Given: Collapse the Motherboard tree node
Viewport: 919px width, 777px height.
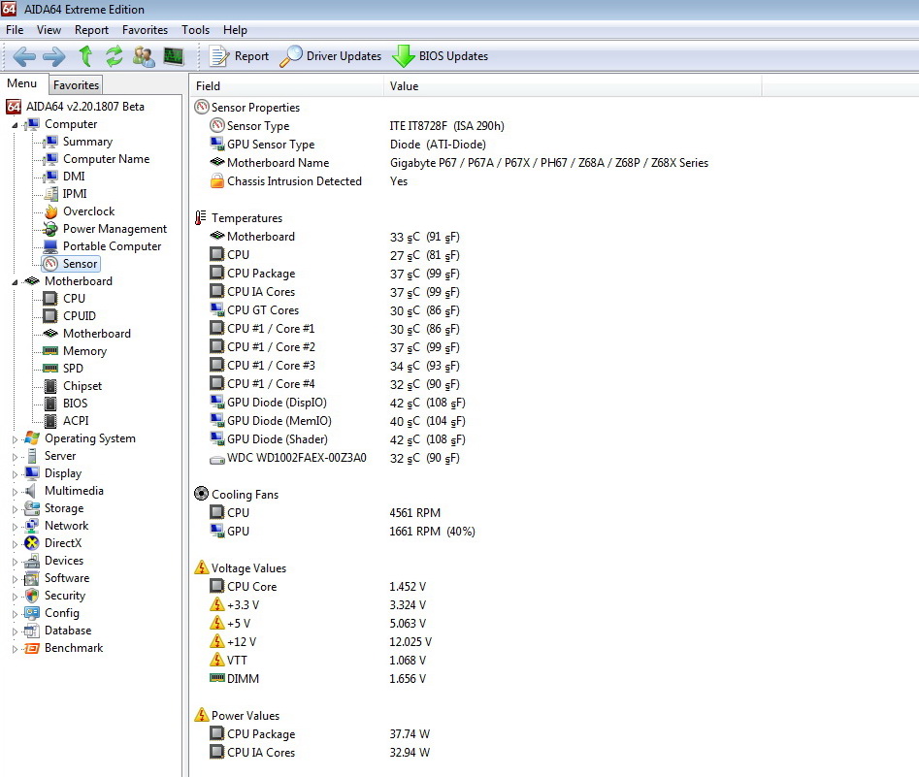Looking at the screenshot, I should tap(15, 282).
